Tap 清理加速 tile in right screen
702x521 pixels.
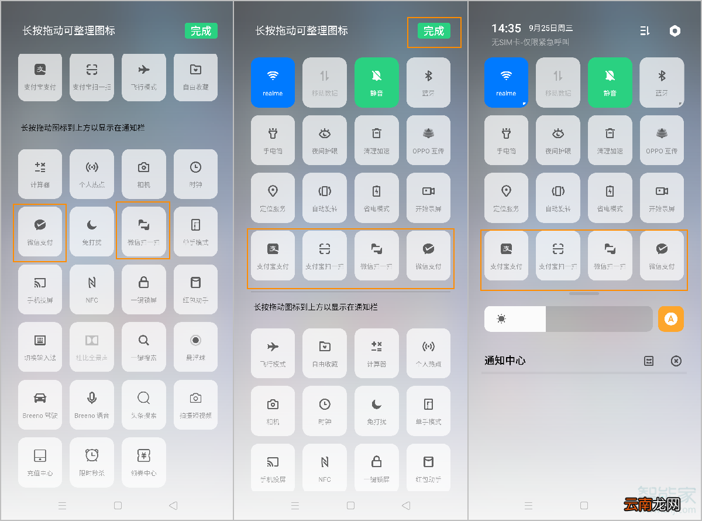(610, 140)
